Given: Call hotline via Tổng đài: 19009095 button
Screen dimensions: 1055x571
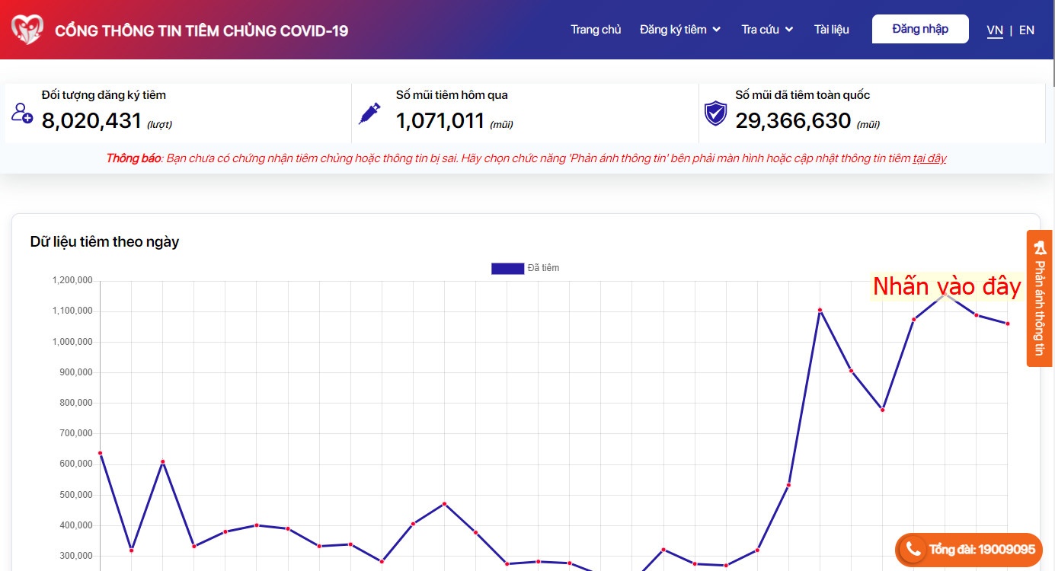Looking at the screenshot, I should click(969, 549).
